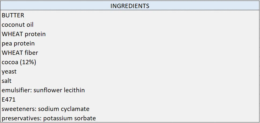260x123 pixels.
Task: Select the yeast cell
Action: [x=130, y=71]
